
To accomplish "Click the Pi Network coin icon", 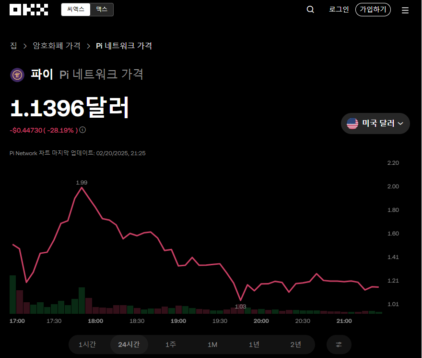I will (x=17, y=75).
